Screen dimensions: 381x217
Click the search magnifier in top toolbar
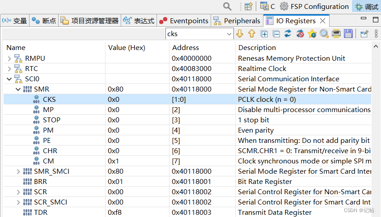[228, 6]
